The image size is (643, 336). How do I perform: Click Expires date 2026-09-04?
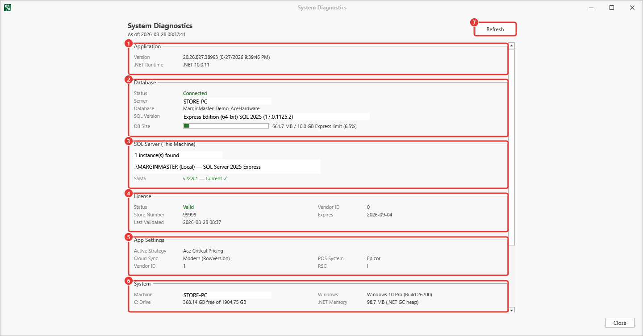click(380, 215)
